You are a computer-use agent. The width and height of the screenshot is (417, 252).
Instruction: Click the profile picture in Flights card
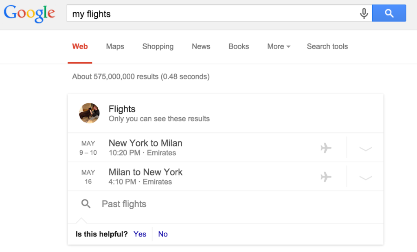pos(89,113)
